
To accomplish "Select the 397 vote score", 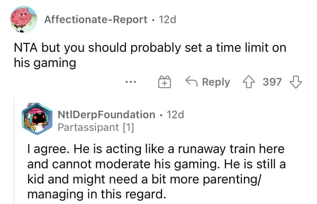I will [272, 82].
